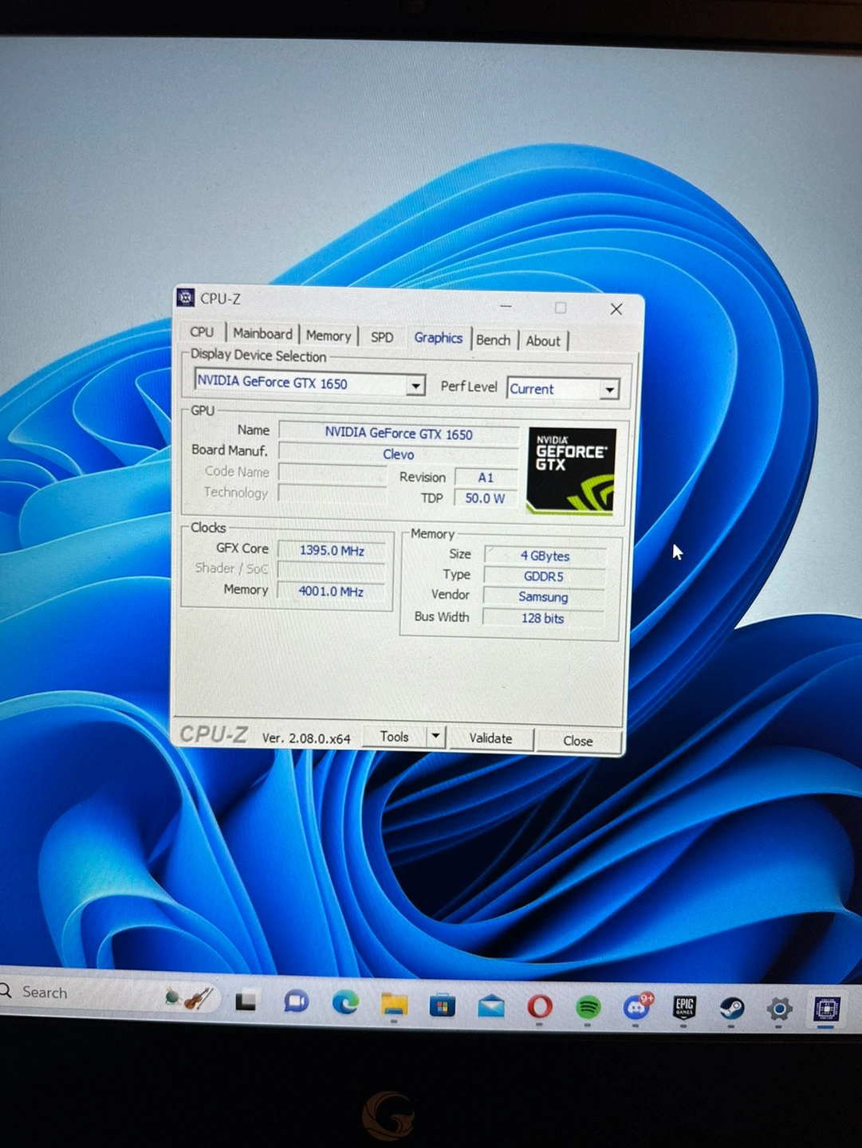The width and height of the screenshot is (862, 1148).
Task: Click the Close button
Action: point(578,741)
